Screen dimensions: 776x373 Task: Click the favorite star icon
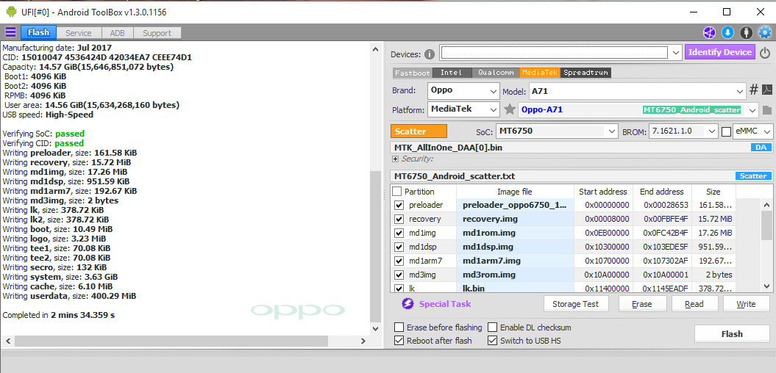[x=510, y=109]
